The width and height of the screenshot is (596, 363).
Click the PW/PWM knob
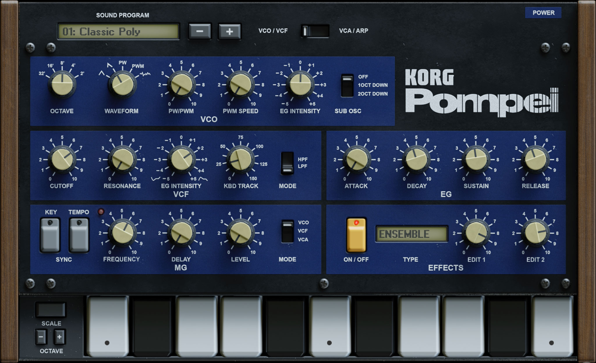point(182,85)
